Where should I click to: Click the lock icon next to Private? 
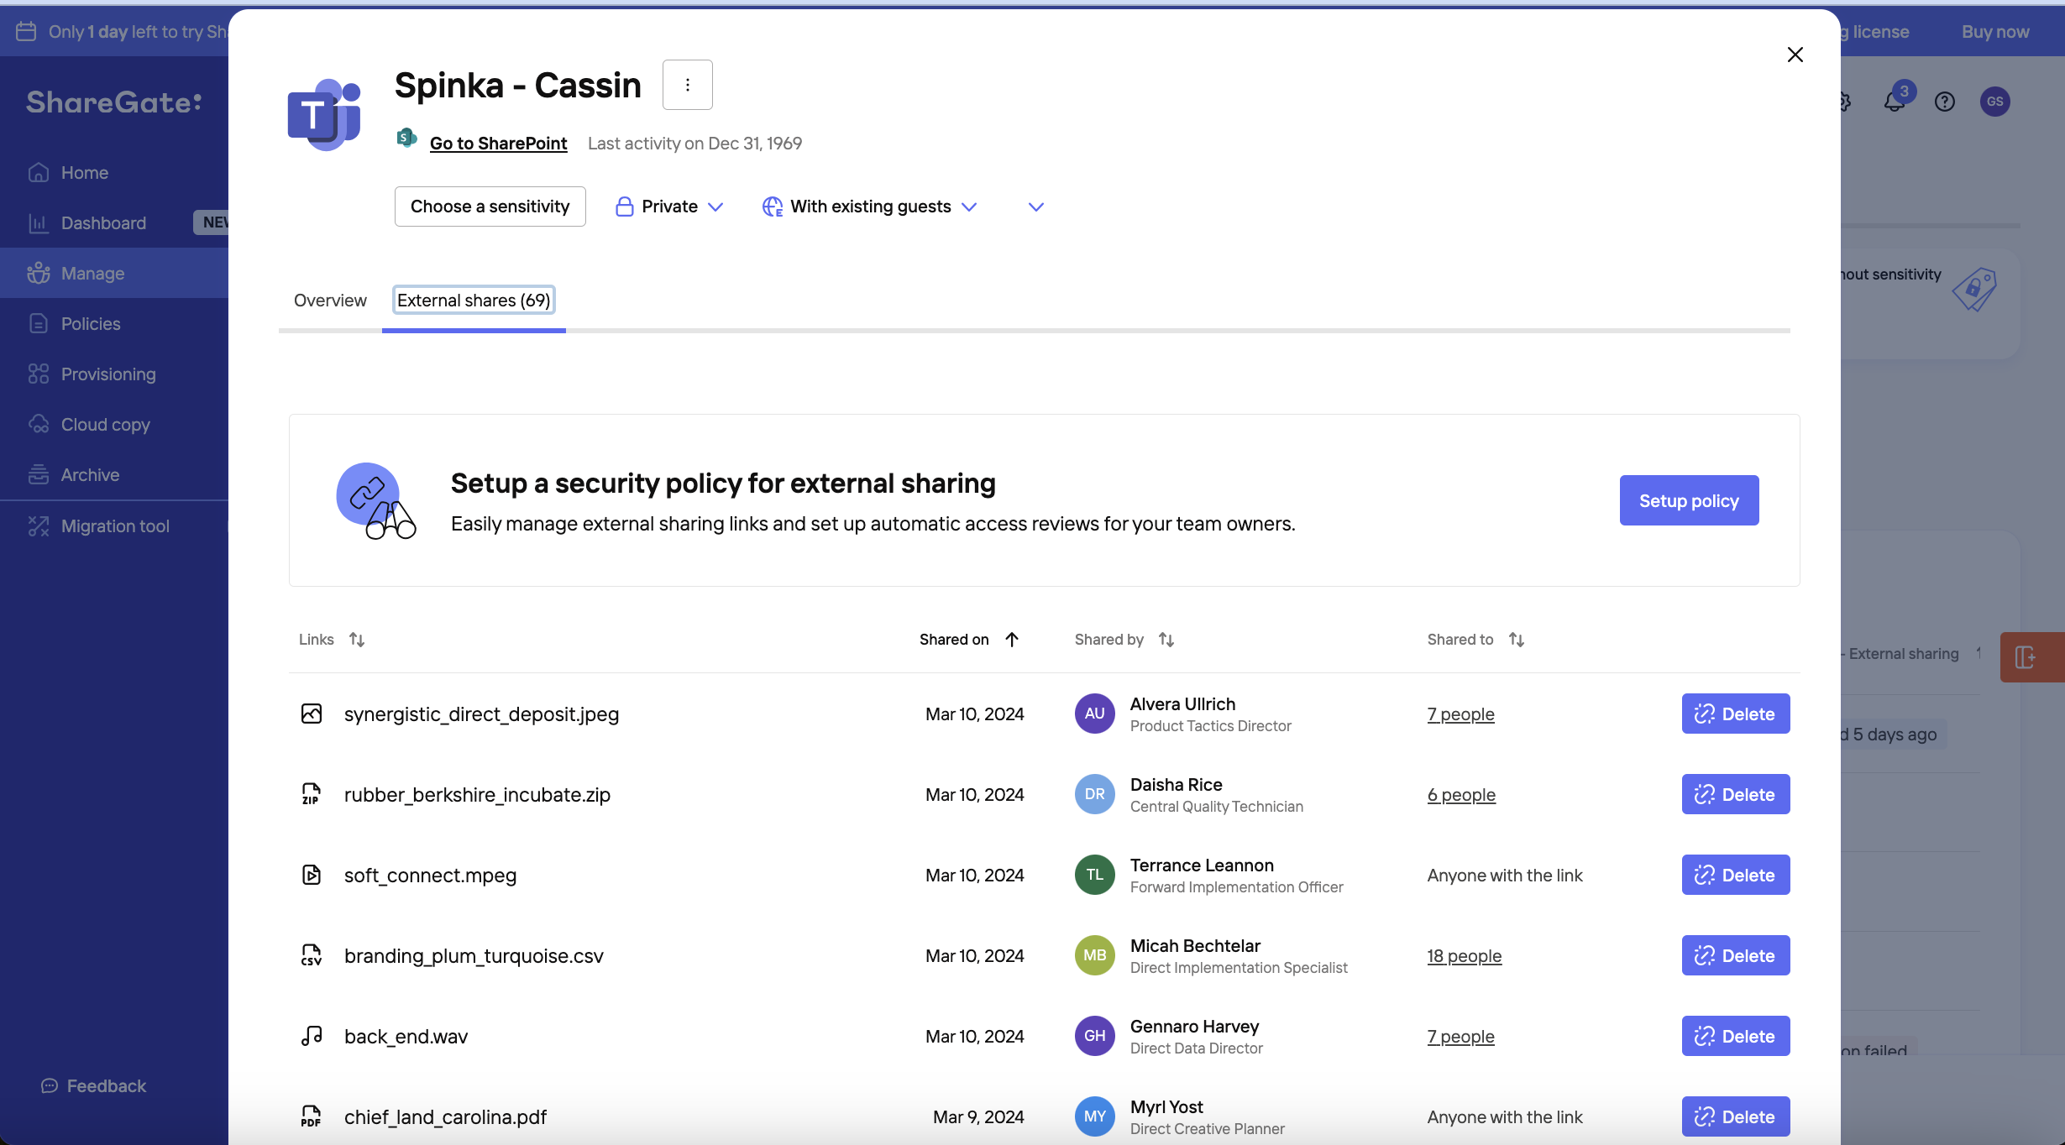(x=624, y=207)
